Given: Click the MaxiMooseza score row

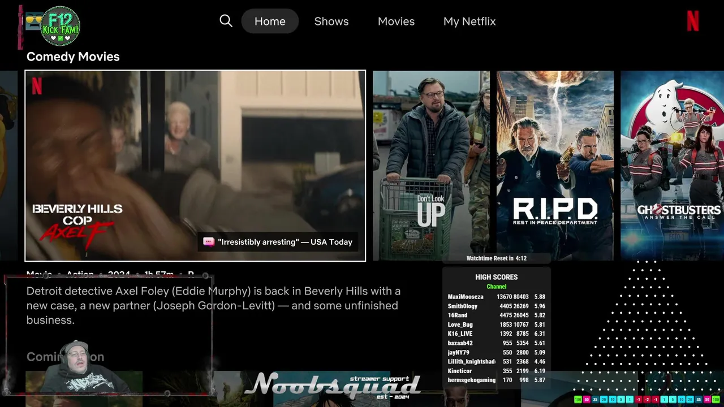Looking at the screenshot, I should pos(496,297).
